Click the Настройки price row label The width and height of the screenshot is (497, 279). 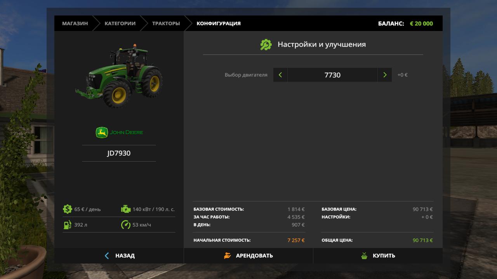[336, 217]
